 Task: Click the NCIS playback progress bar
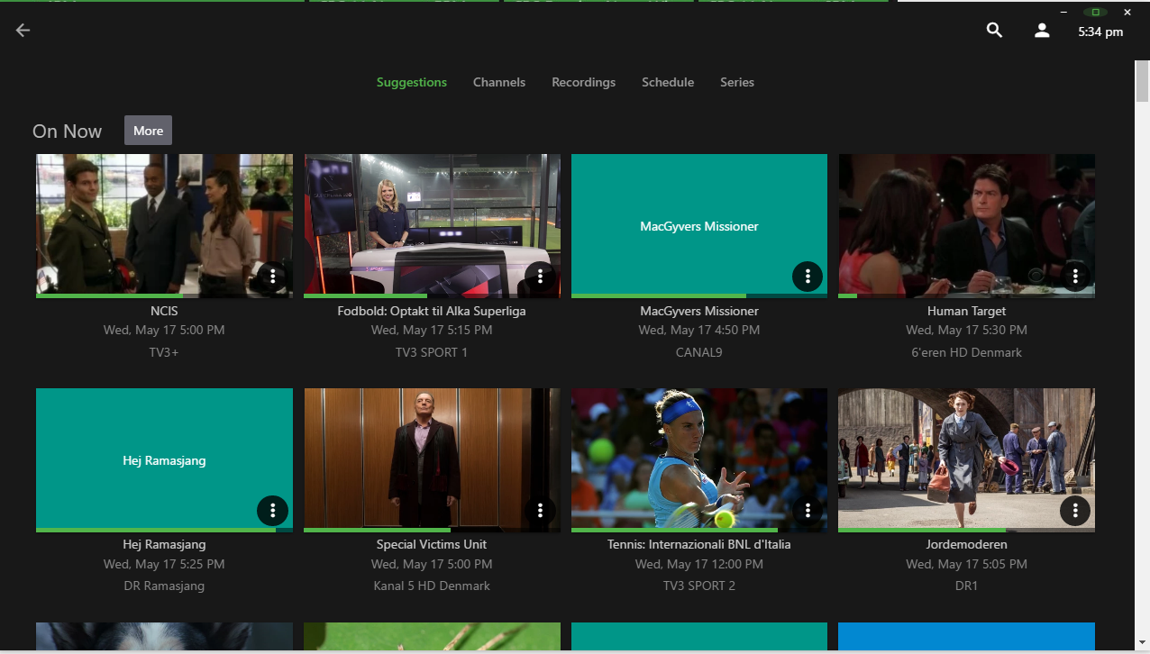pyautogui.click(x=164, y=295)
